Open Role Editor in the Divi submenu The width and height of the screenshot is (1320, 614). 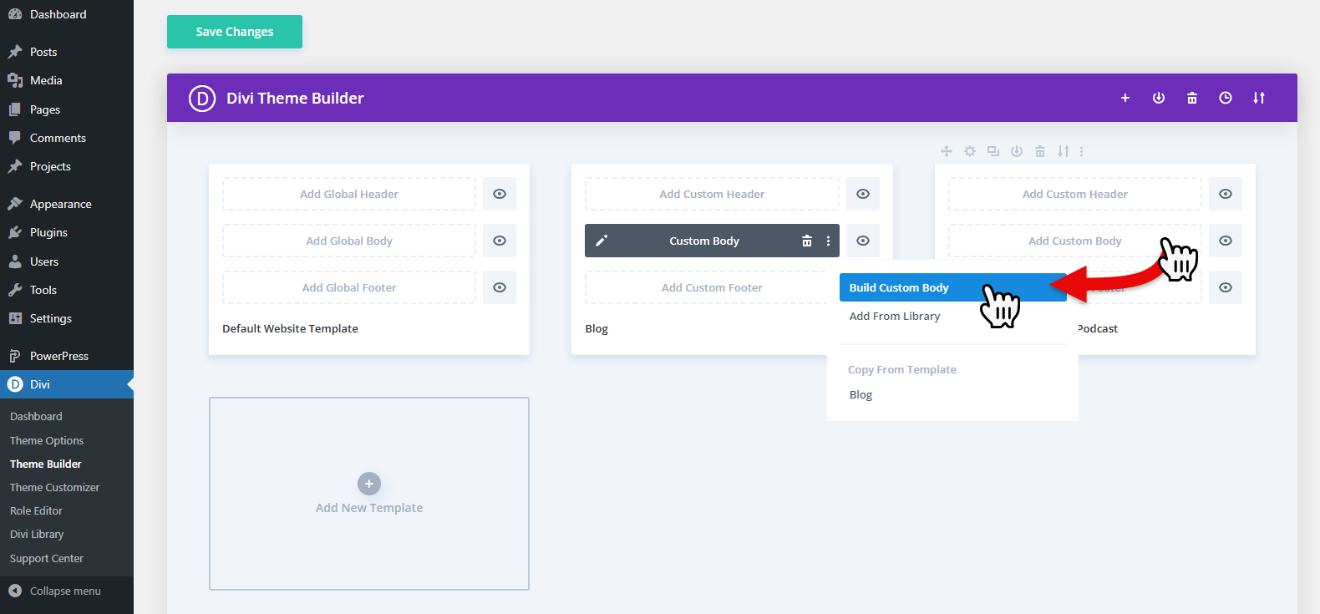(x=36, y=510)
